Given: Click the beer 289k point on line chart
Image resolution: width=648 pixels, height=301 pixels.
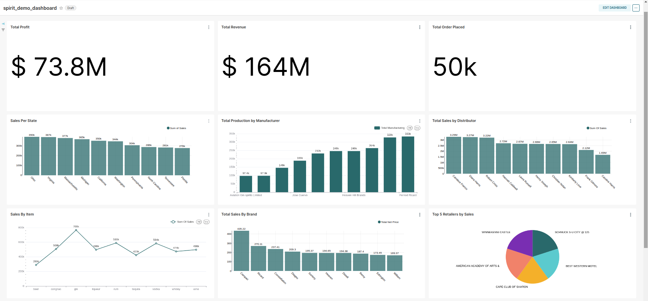Looking at the screenshot, I should pyautogui.click(x=36, y=265).
